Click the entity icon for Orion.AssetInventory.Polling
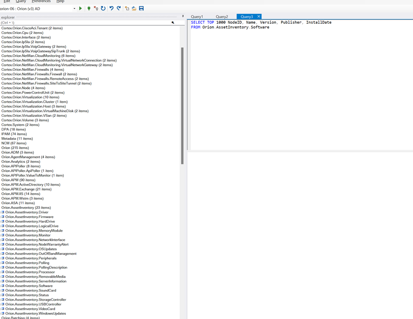 pyautogui.click(x=2, y=263)
